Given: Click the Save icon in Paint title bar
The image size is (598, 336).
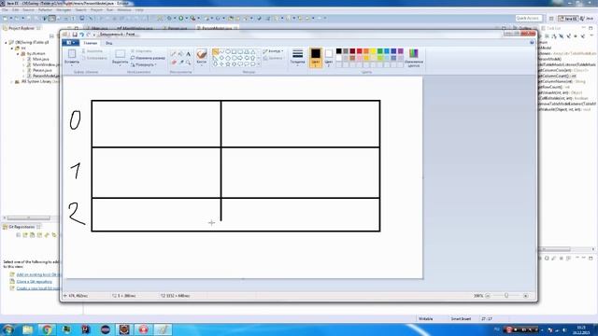Looking at the screenshot, I should [x=75, y=35].
